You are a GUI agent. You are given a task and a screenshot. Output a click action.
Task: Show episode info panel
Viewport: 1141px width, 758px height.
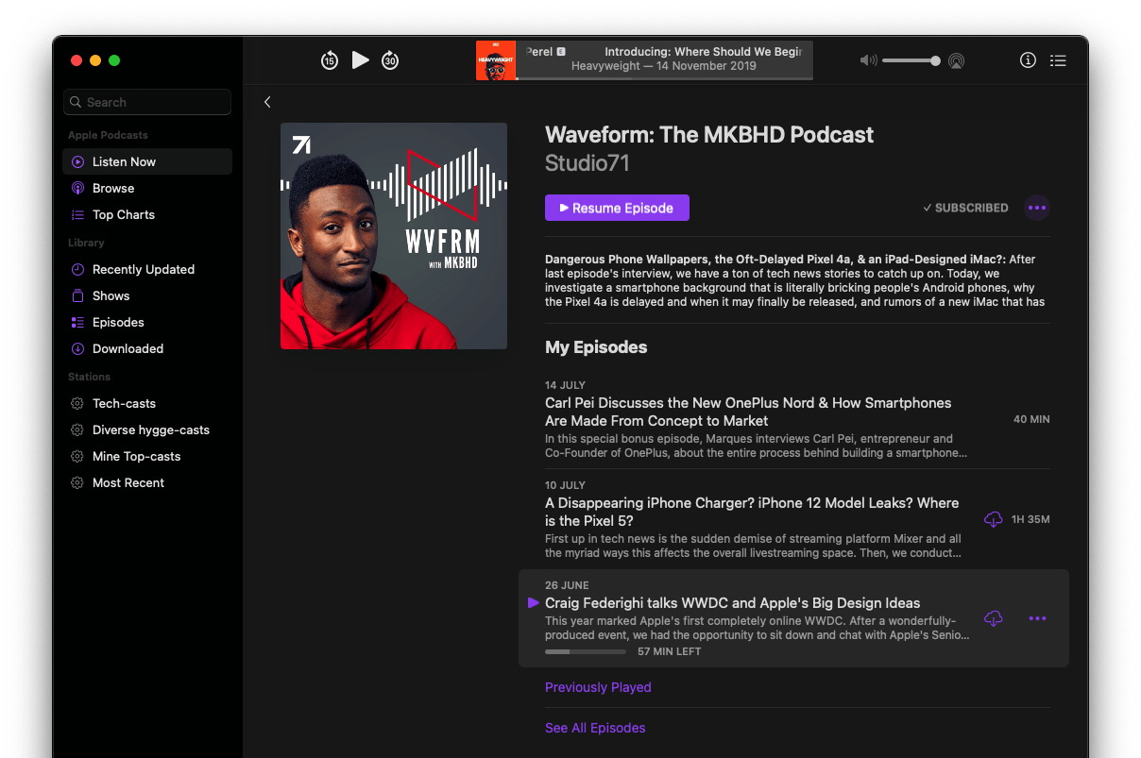tap(1028, 60)
